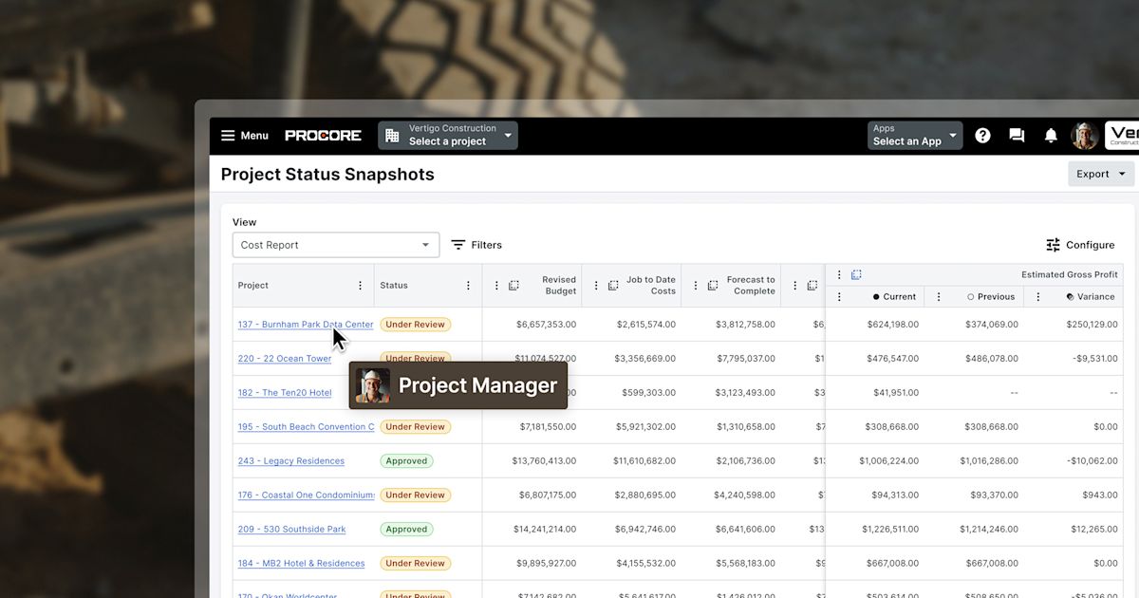Open 176 - Coastal One Condominiums project
The image size is (1139, 598).
(306, 495)
